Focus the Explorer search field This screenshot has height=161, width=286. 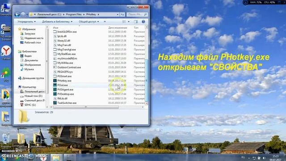coord(137,14)
